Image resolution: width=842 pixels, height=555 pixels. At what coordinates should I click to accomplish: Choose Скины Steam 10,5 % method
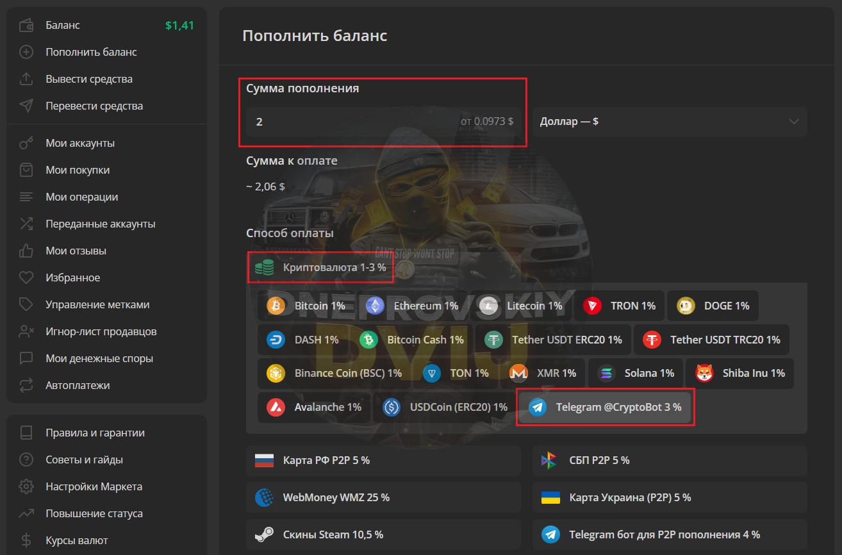[x=383, y=534]
